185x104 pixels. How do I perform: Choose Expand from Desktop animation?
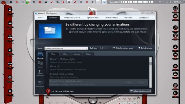(98, 75)
